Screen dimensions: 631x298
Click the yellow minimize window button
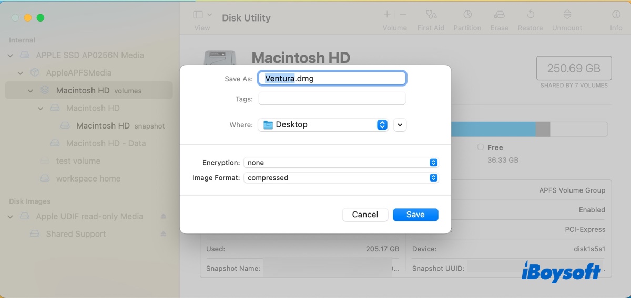click(28, 18)
